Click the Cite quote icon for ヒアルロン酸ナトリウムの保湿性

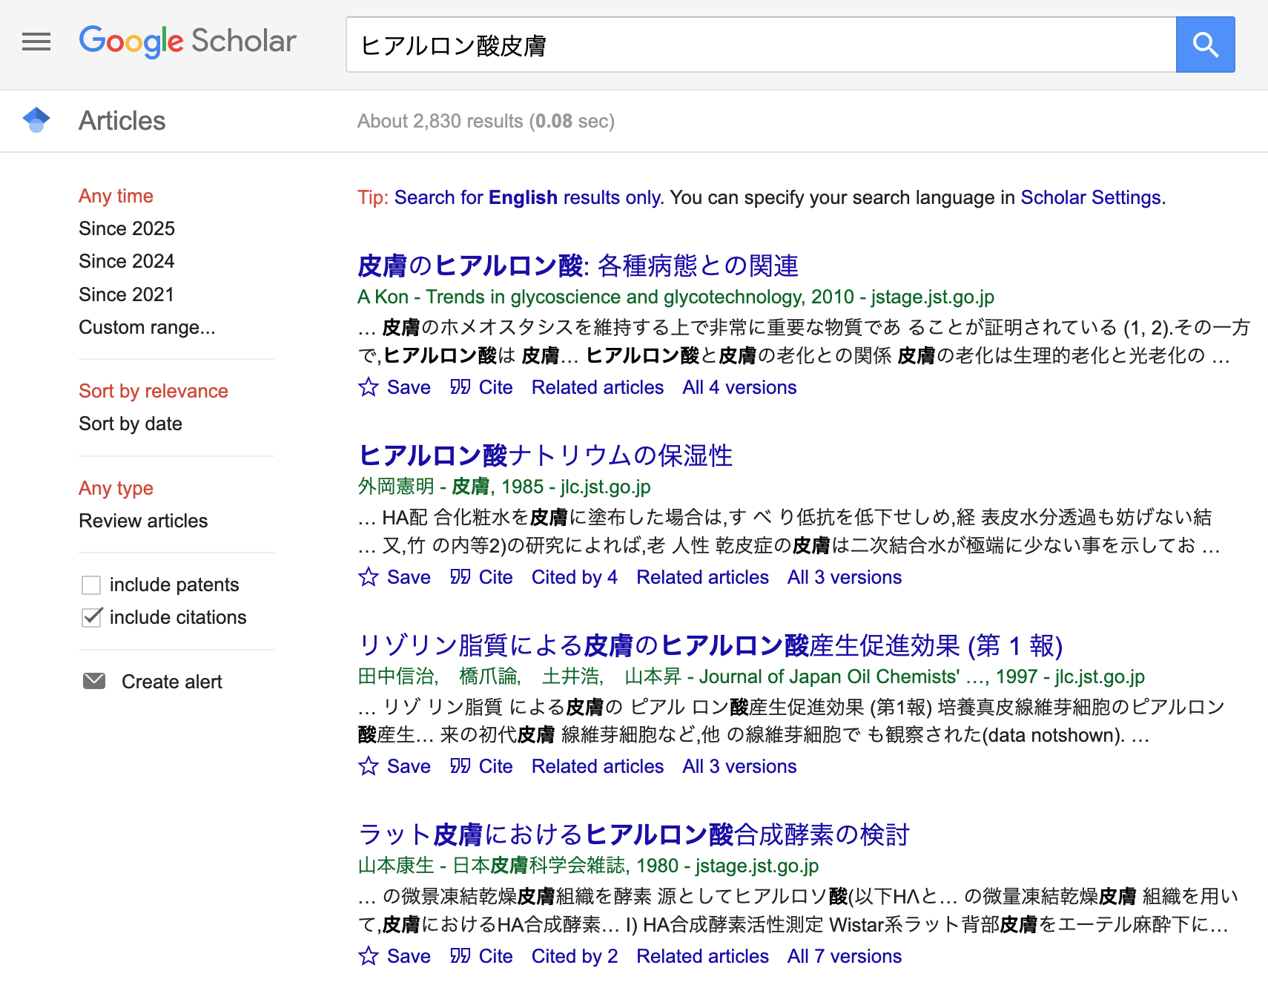point(460,577)
